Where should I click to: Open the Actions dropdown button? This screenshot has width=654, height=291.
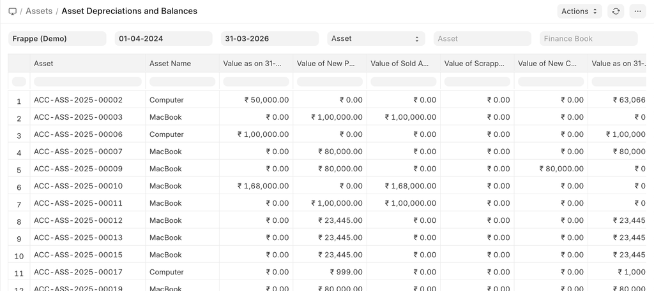click(x=580, y=11)
